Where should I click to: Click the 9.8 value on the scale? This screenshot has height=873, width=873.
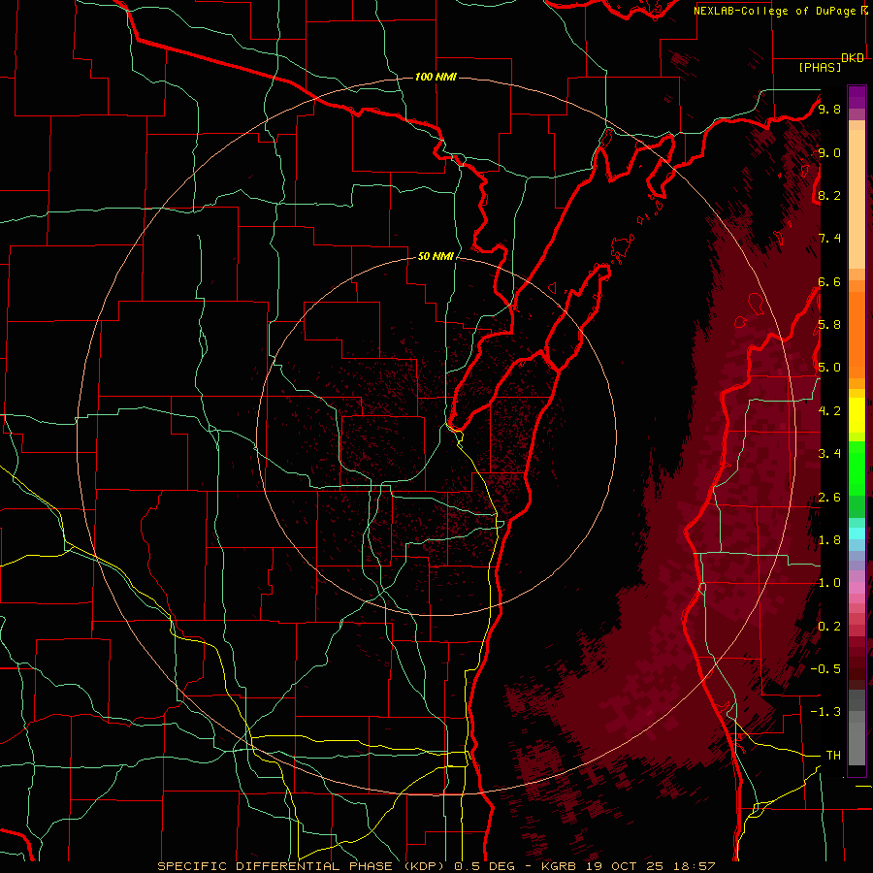pyautogui.click(x=829, y=109)
